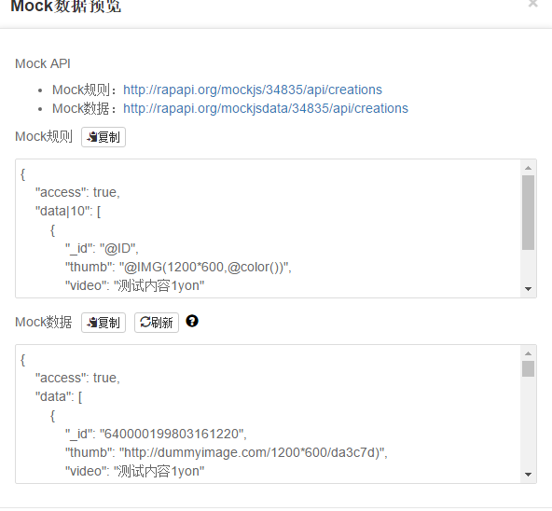Click scroll-down arrow in Mock数据 box
Screen dimensions: 552x511
pos(528,475)
